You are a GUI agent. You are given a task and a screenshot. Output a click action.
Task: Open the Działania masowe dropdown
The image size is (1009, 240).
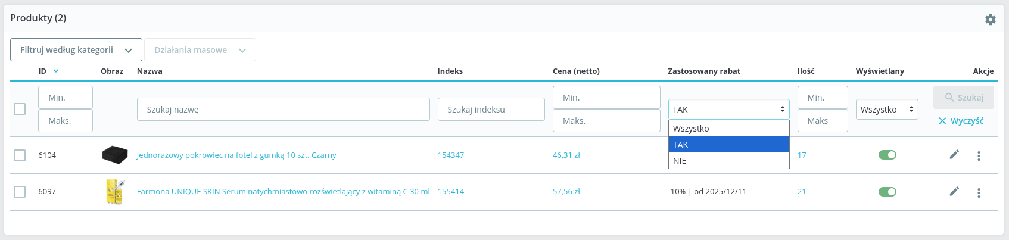point(200,50)
